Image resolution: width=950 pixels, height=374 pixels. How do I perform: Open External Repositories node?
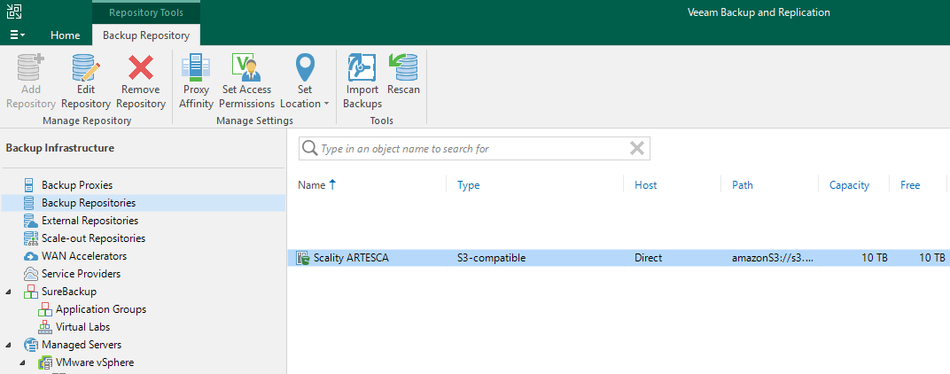pos(90,221)
